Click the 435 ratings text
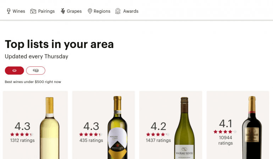This screenshot has height=159, width=273. click(x=91, y=140)
